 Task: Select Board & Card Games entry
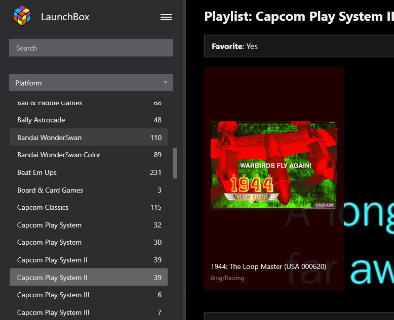89,190
